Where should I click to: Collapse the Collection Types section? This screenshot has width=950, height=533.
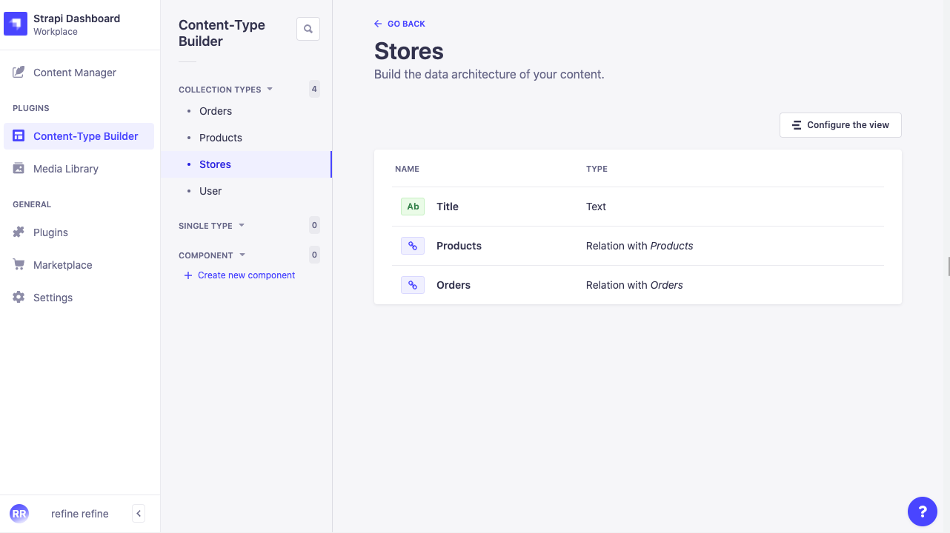click(271, 89)
